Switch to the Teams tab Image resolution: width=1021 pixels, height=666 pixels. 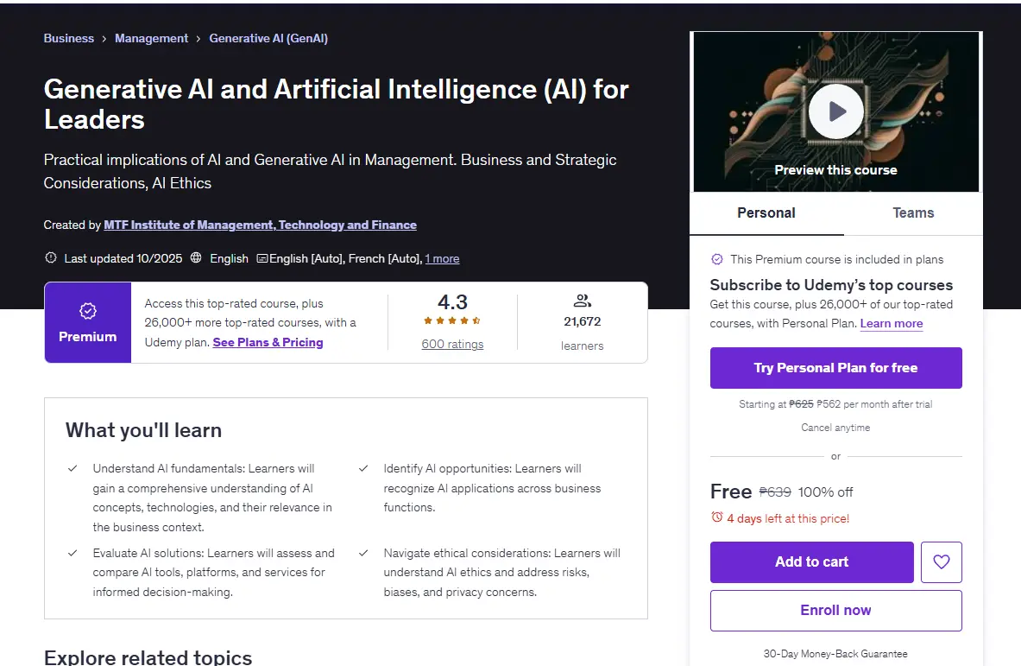click(x=913, y=213)
